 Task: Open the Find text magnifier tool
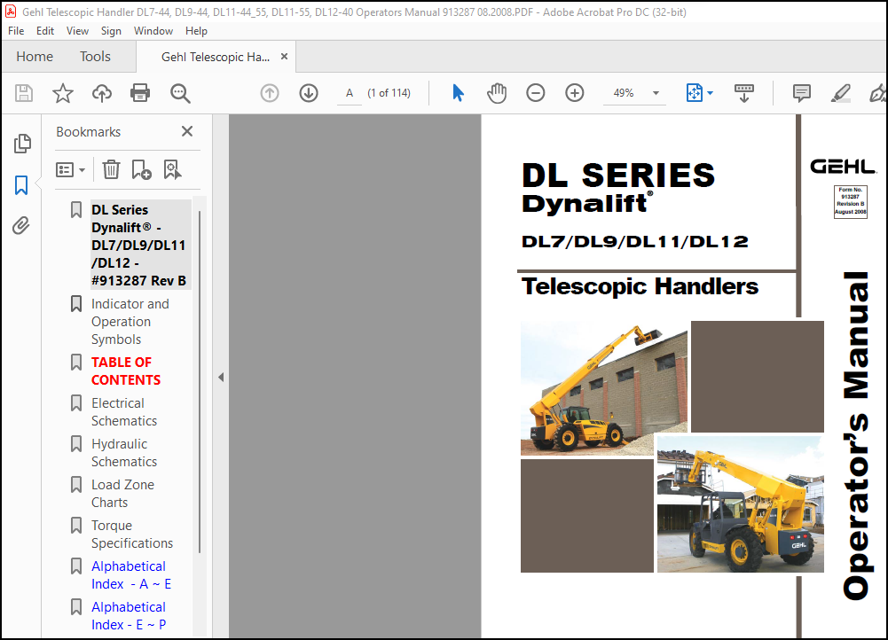click(180, 93)
